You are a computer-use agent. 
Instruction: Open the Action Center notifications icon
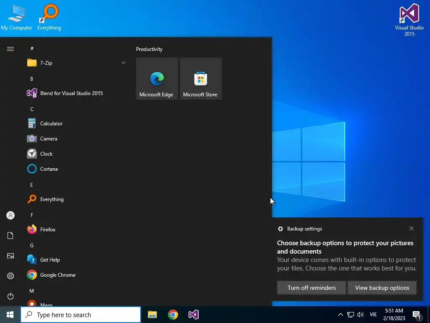tap(417, 315)
